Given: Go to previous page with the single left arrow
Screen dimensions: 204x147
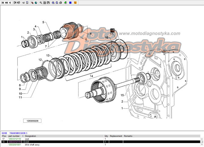Looking at the screenshot, I should 10,3.
